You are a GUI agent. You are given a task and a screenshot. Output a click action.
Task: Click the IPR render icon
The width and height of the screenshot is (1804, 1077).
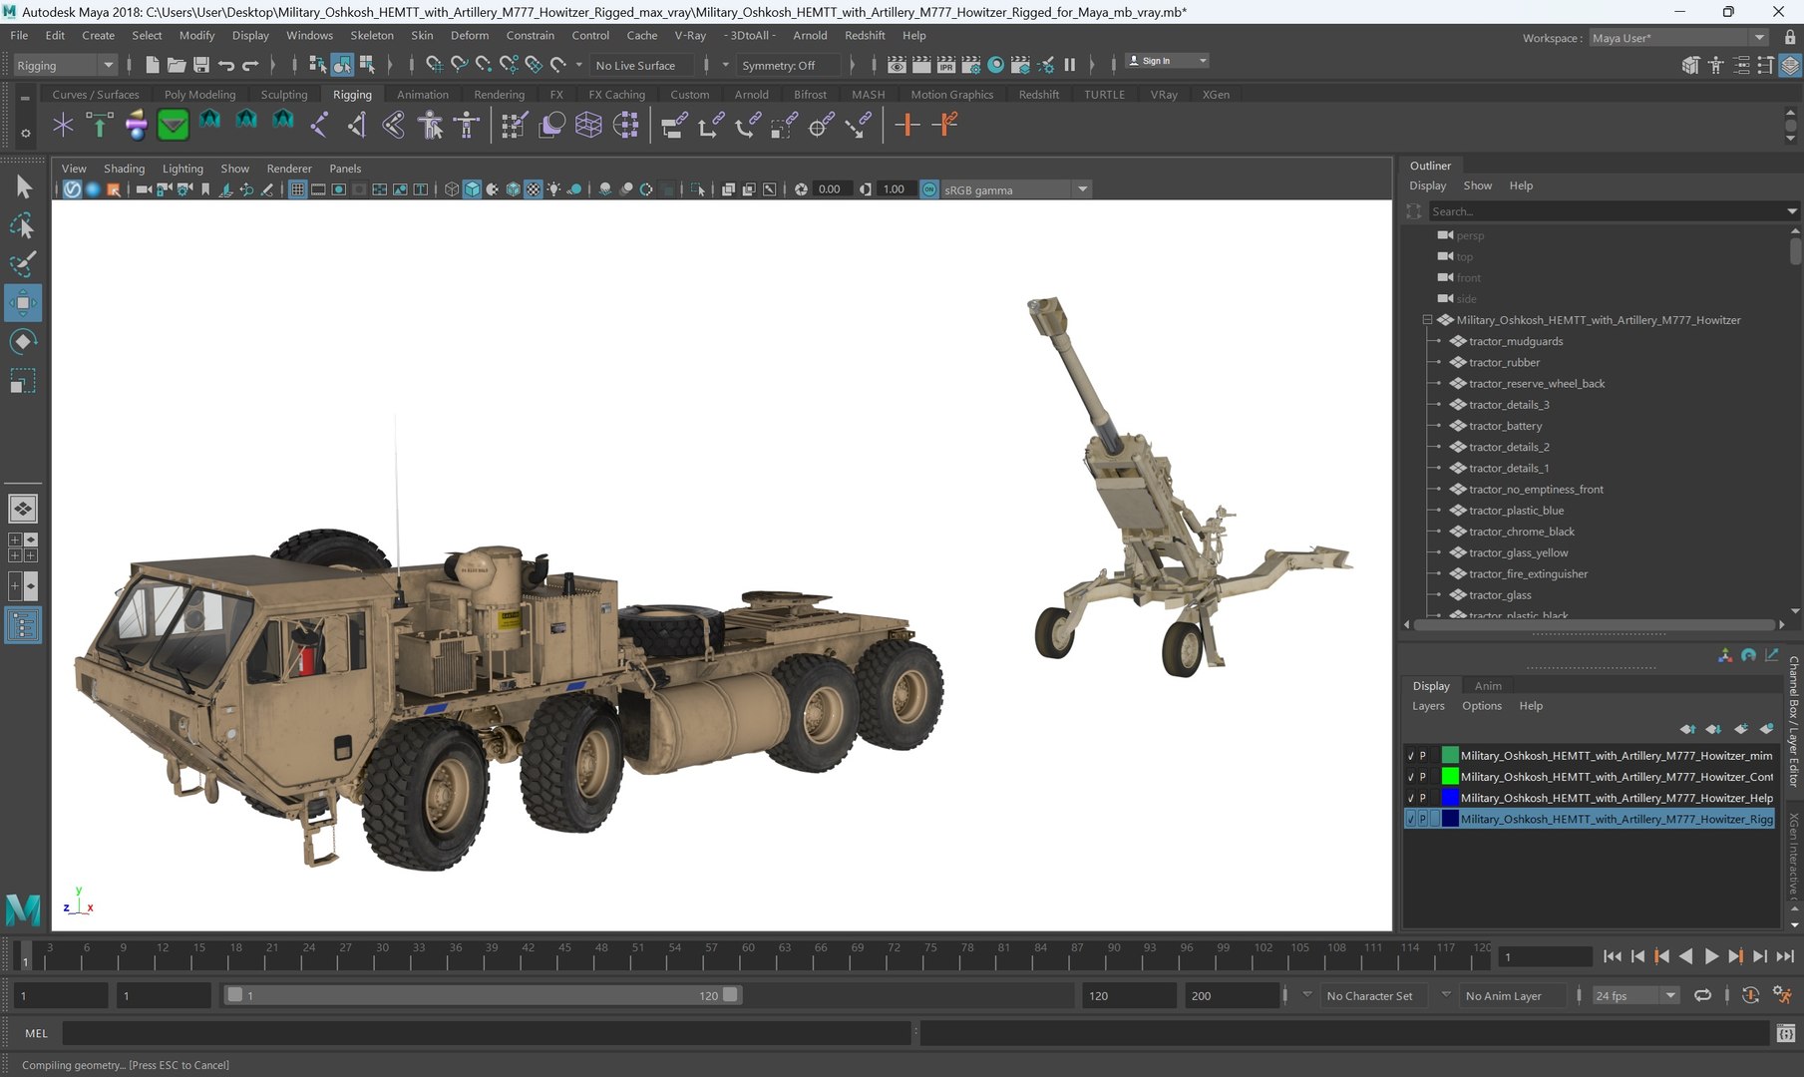coord(946,65)
